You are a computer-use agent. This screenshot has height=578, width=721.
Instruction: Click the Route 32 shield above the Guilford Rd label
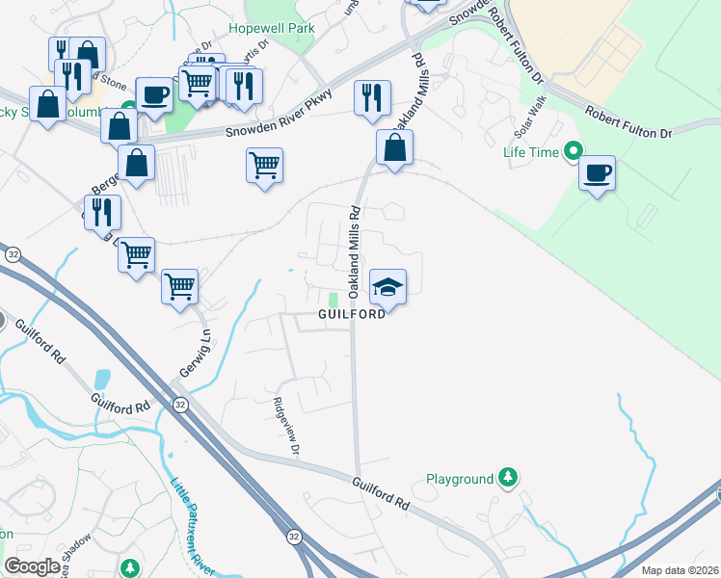click(13, 254)
